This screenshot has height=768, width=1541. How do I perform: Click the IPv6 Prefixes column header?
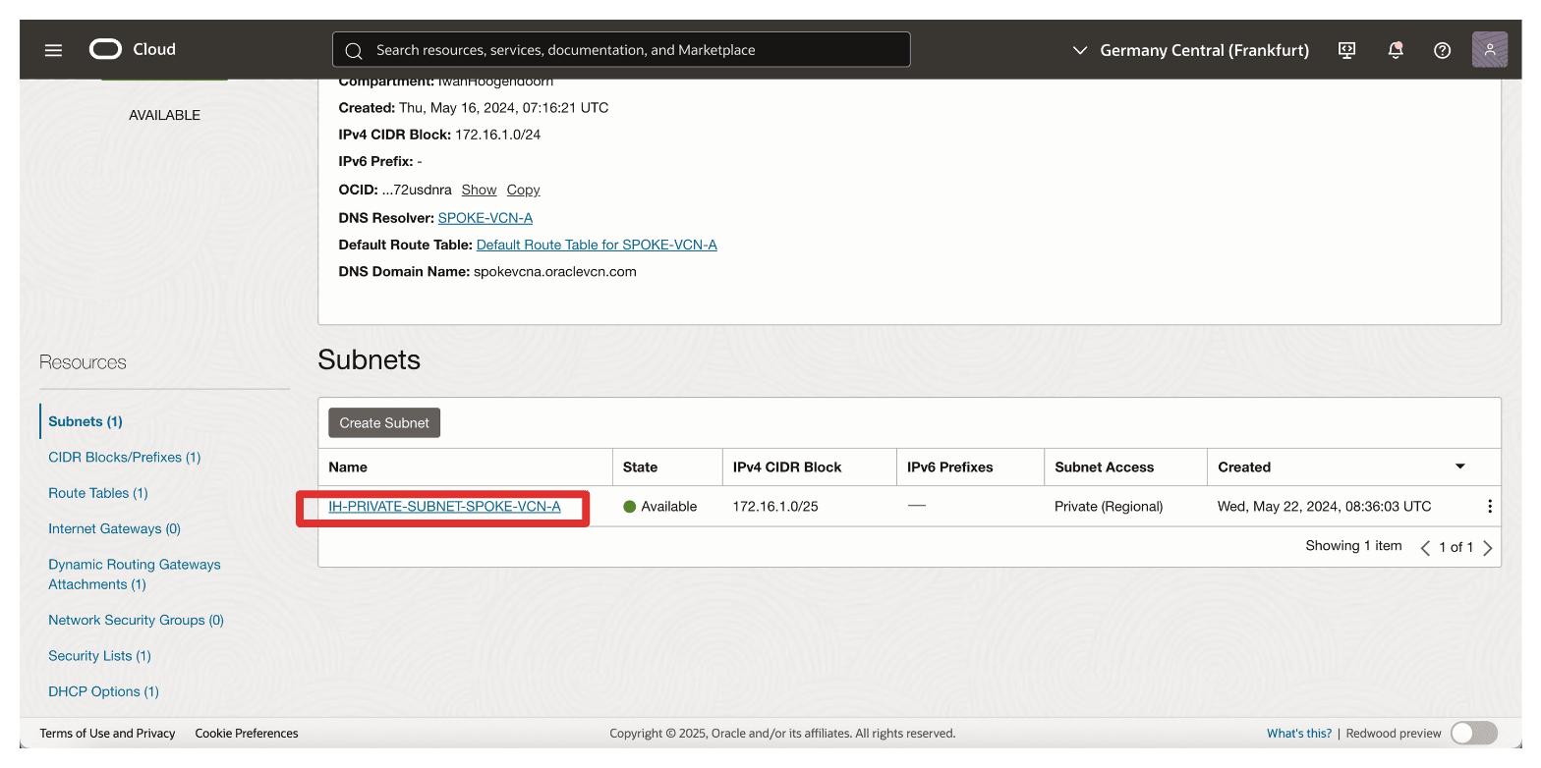[950, 467]
